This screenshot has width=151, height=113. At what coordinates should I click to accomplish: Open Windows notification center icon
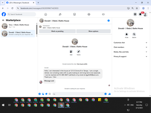pyautogui.click(x=147, y=105)
